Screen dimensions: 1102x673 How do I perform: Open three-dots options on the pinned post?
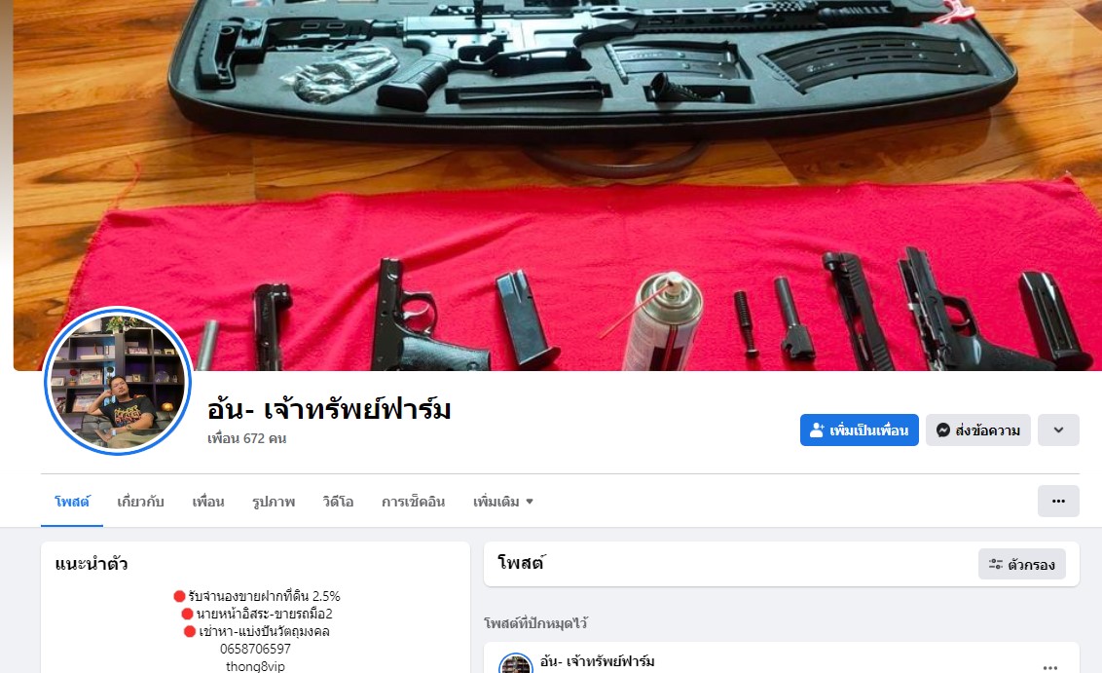[1050, 667]
